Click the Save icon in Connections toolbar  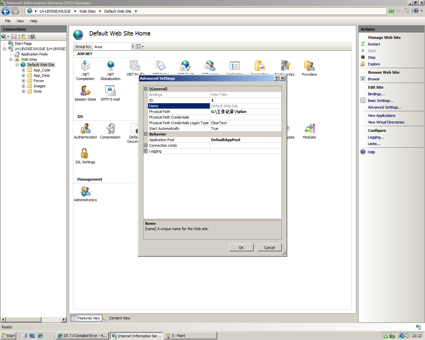(x=14, y=37)
